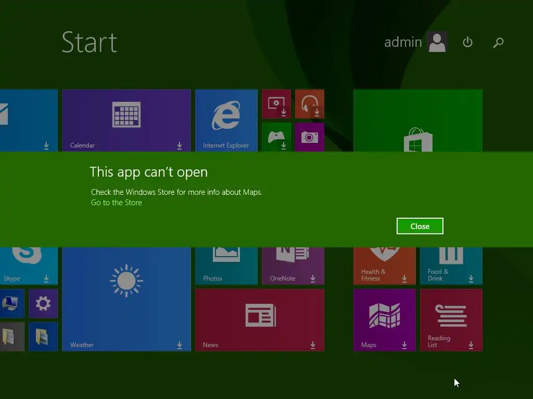
Task: Open the Calendar tile
Action: pyautogui.click(x=126, y=121)
